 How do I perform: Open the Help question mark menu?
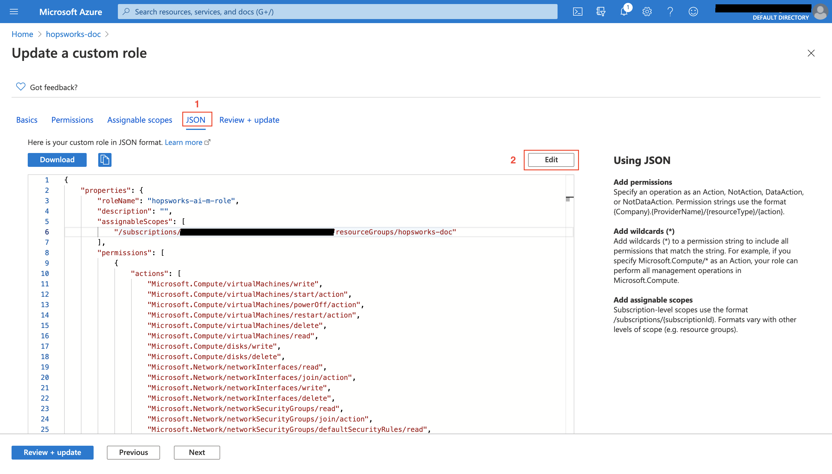coord(670,12)
